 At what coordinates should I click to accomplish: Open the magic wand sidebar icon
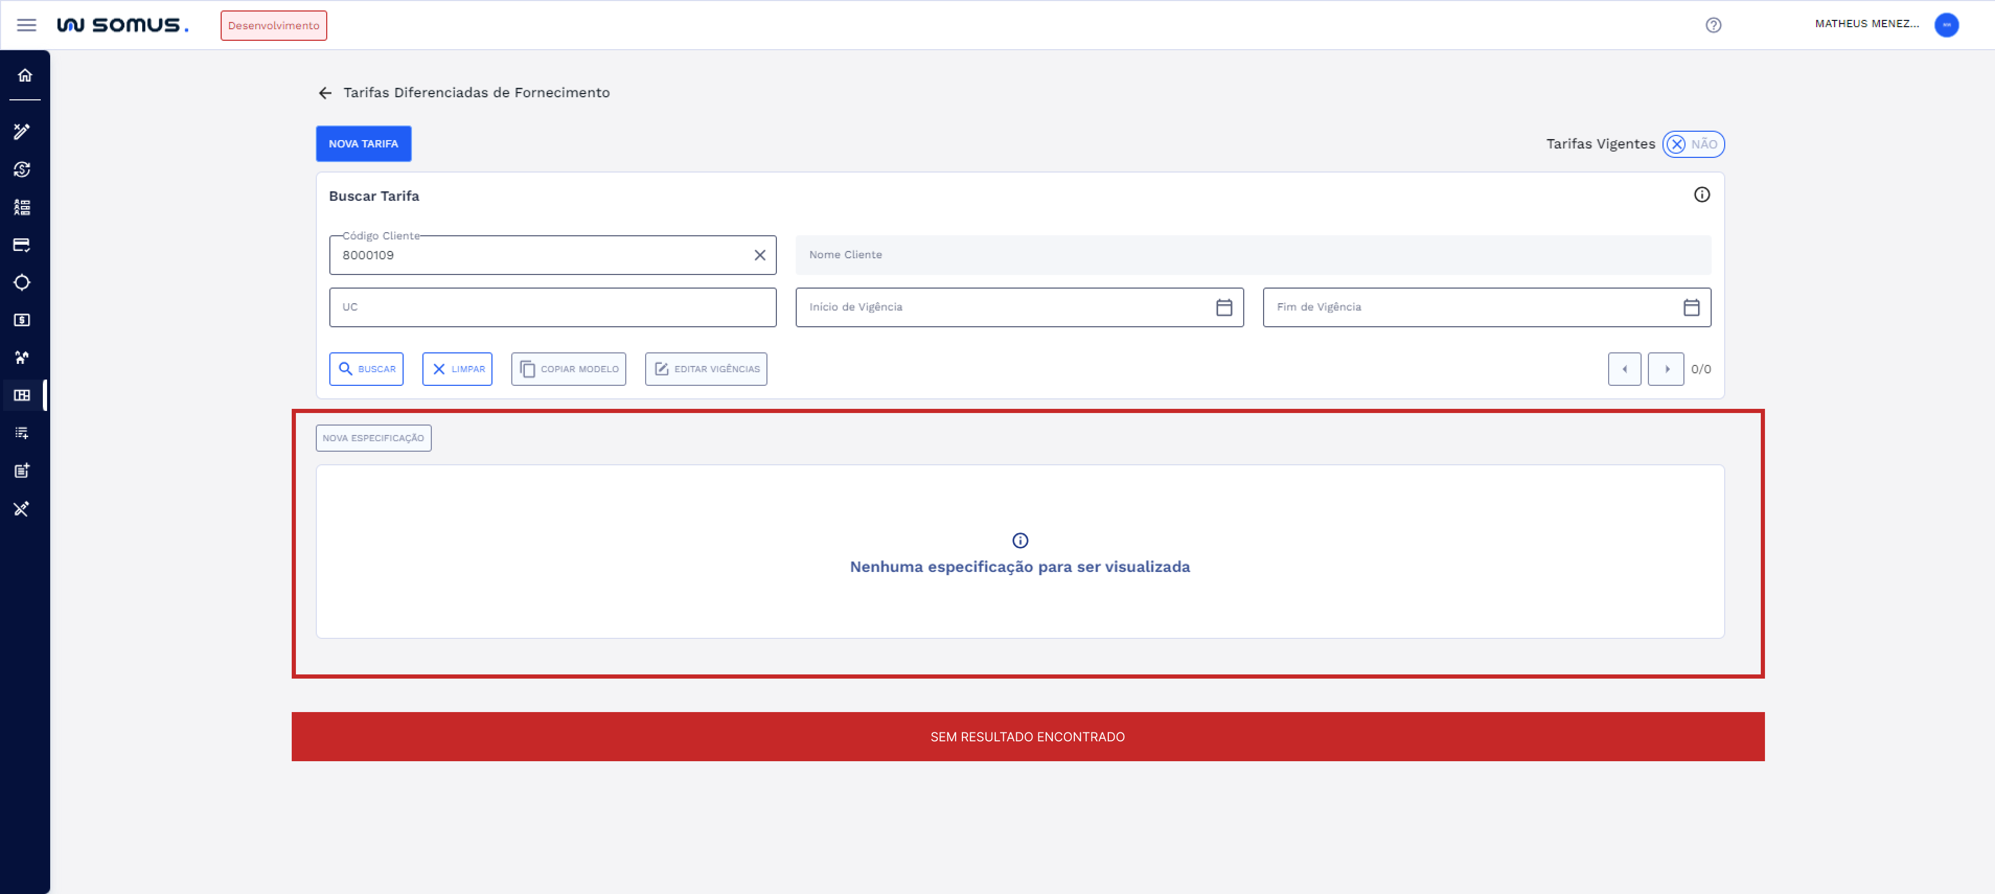[x=21, y=132]
